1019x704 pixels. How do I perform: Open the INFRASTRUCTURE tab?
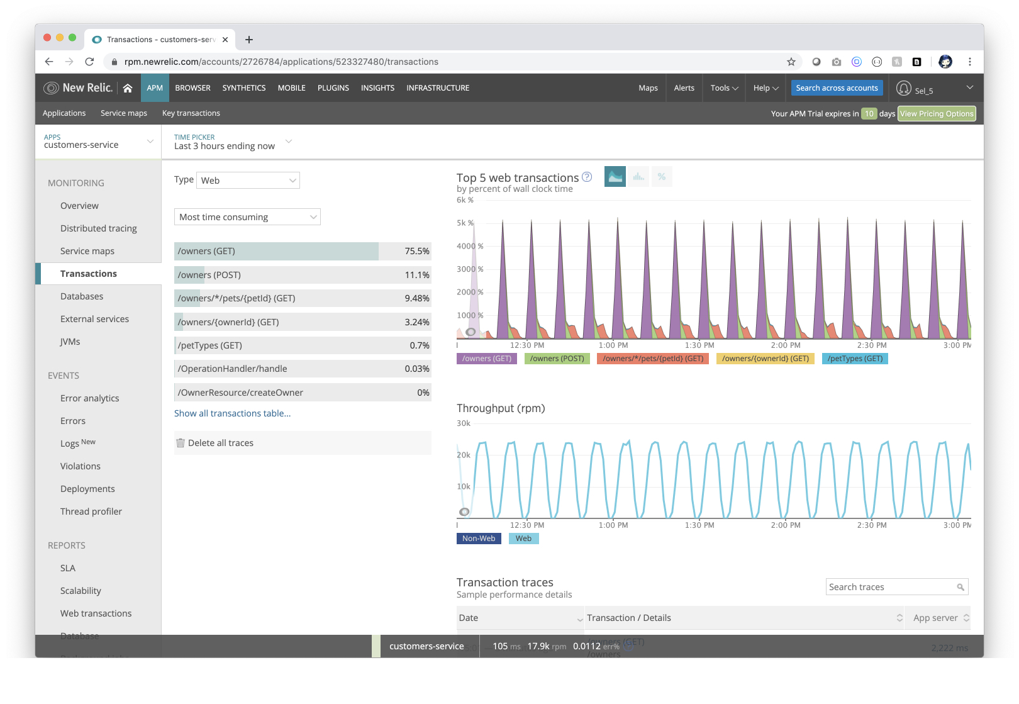point(438,88)
